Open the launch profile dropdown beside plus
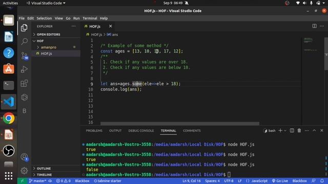The image size is (328, 184). point(285,131)
